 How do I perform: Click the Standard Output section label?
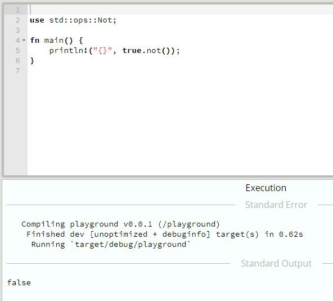(276, 263)
